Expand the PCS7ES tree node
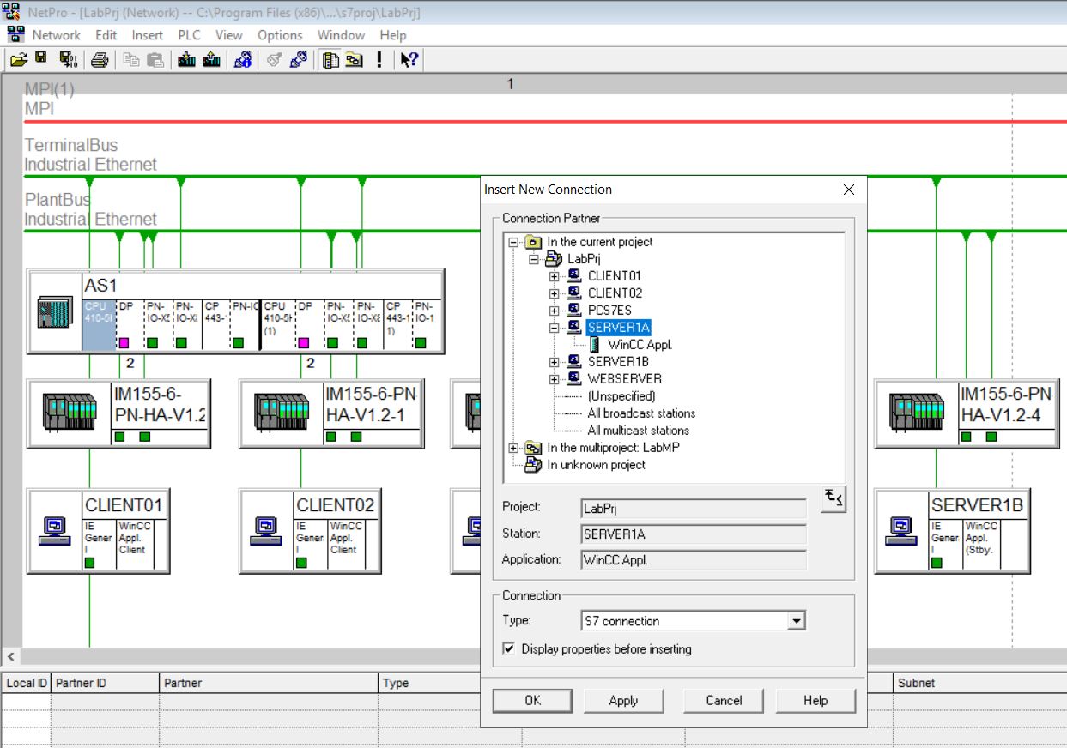This screenshot has width=1067, height=748. (555, 311)
